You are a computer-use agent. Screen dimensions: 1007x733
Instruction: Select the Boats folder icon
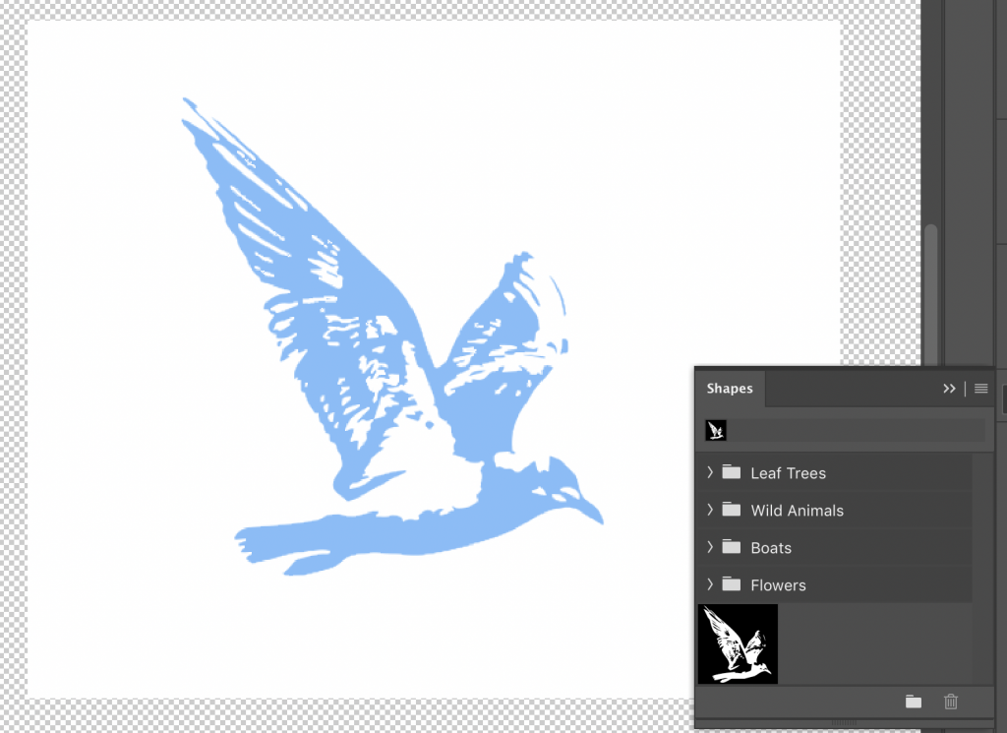click(x=732, y=547)
